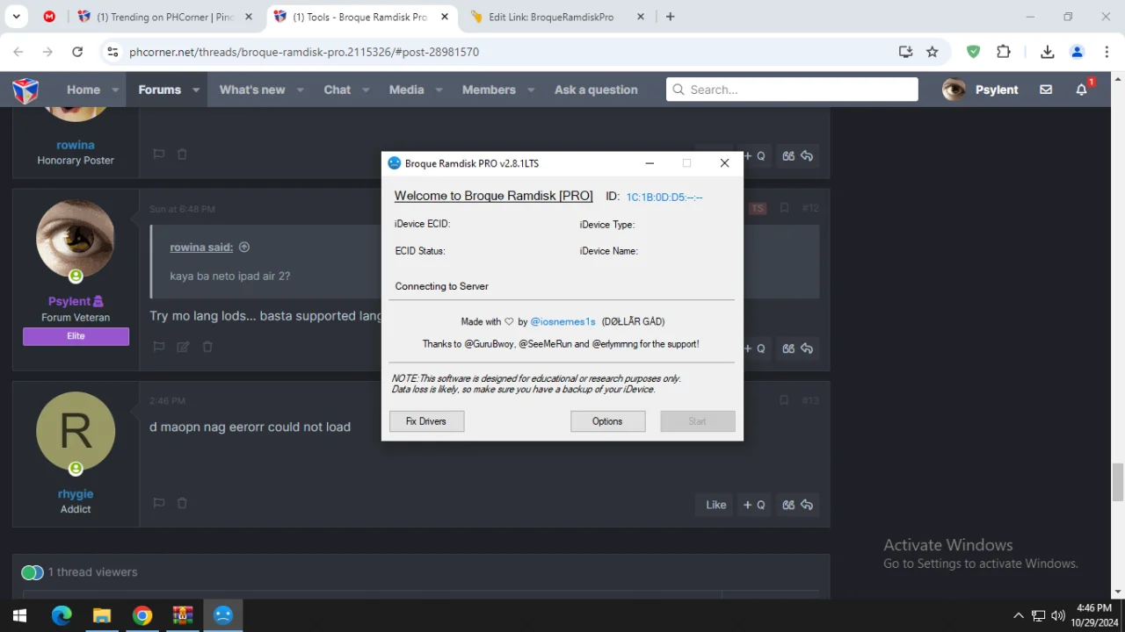Click Fix Drivers button in Broque Ramdisk
Viewport: 1125px width, 632px height.
[x=426, y=421]
